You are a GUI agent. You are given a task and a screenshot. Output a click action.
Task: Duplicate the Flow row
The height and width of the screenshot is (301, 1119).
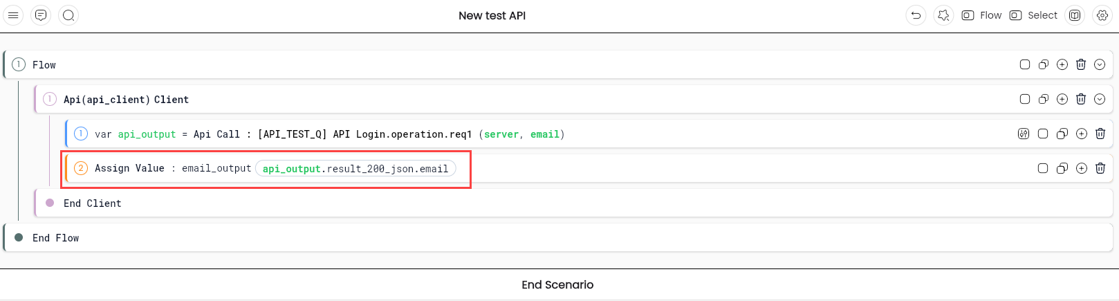click(x=1044, y=64)
